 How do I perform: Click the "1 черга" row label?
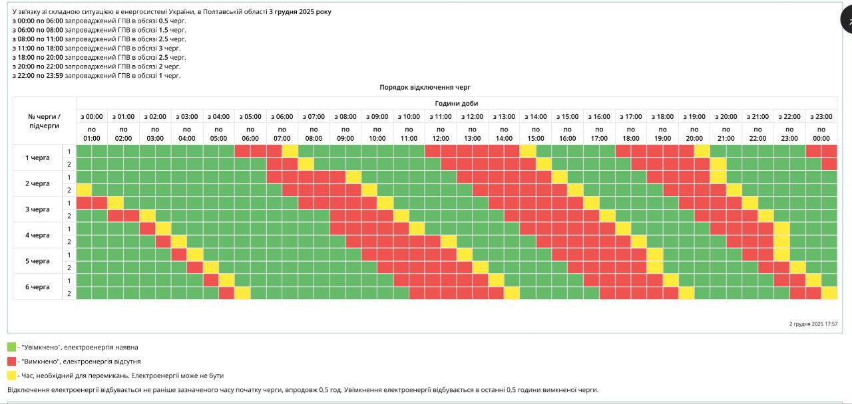click(x=37, y=157)
